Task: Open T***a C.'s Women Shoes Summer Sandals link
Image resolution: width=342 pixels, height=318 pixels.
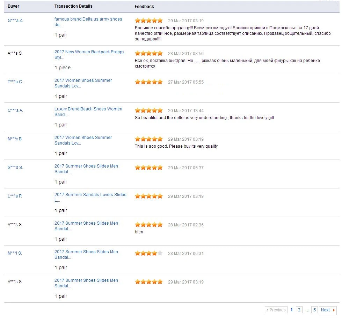Action: click(x=83, y=83)
